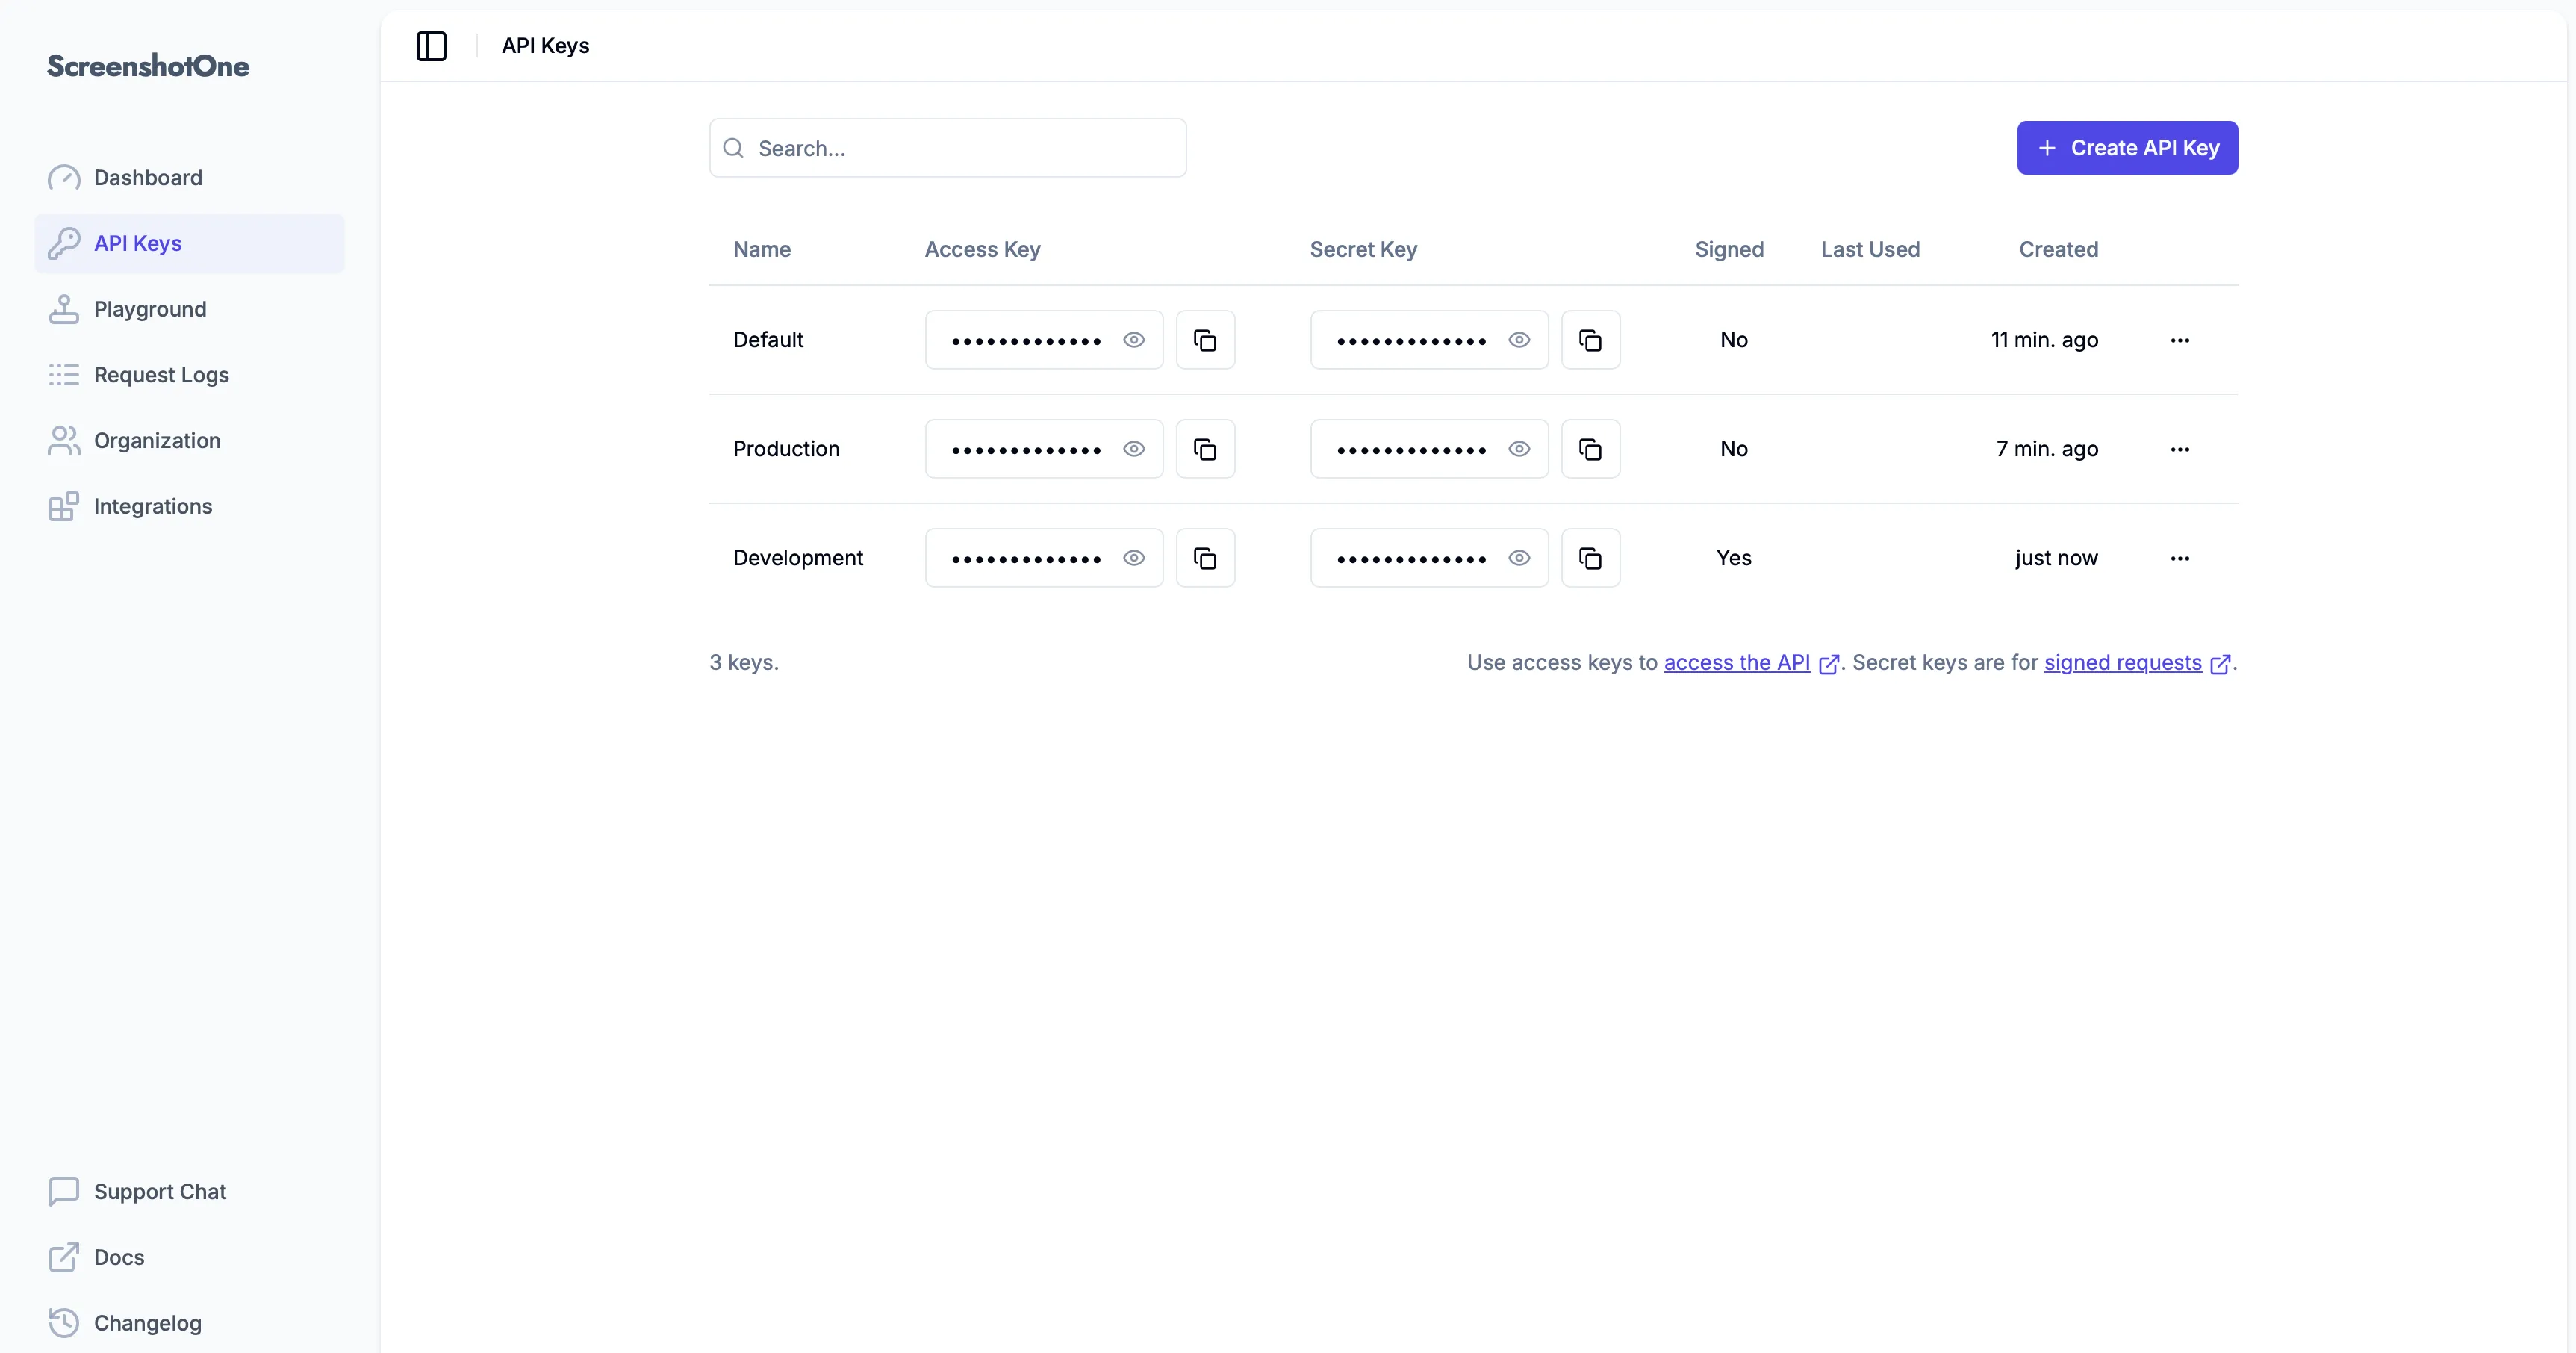Open Support Chat
Screen dimensions: 2576x1353
160,1190
